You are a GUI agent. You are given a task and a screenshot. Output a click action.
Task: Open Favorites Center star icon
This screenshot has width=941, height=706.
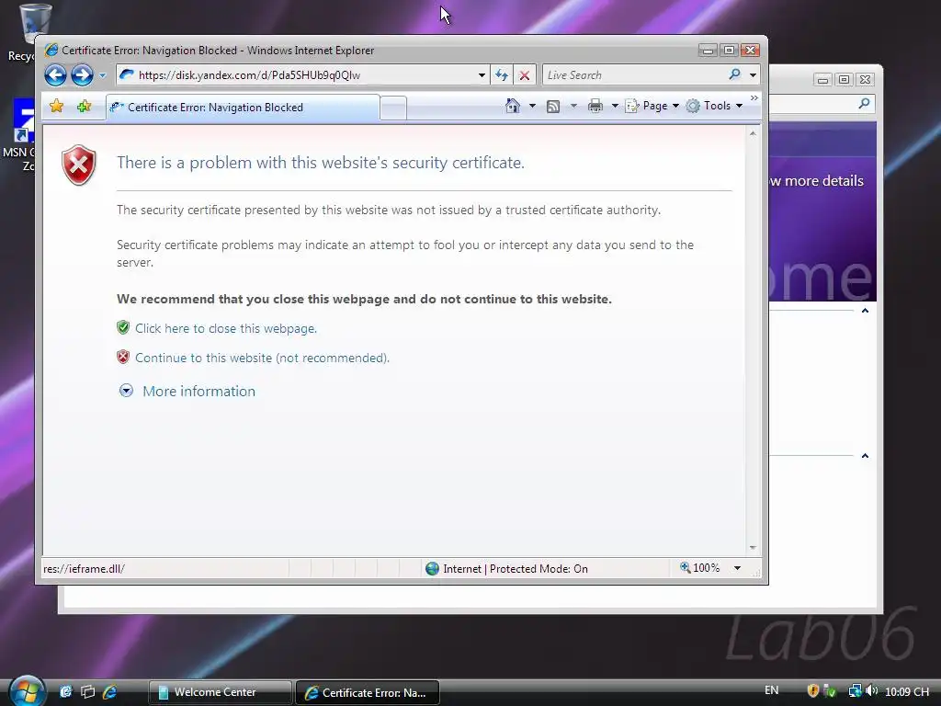(56, 107)
